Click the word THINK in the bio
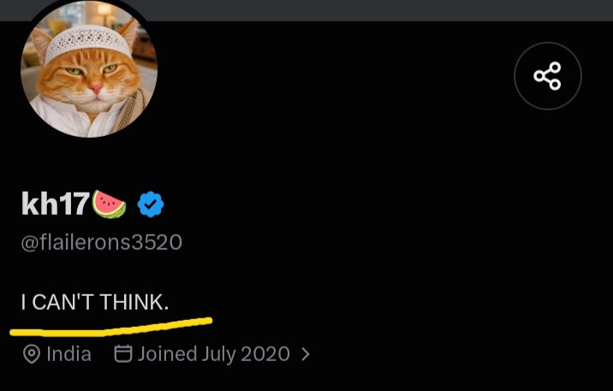This screenshot has width=613, height=391. (x=134, y=302)
